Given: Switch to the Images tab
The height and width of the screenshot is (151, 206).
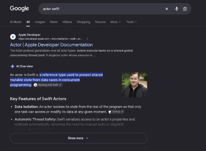Looking at the screenshot, I should [x=40, y=22].
